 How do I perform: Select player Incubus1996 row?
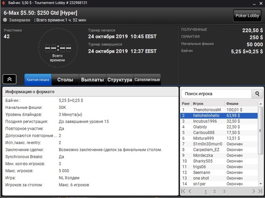click(219, 121)
